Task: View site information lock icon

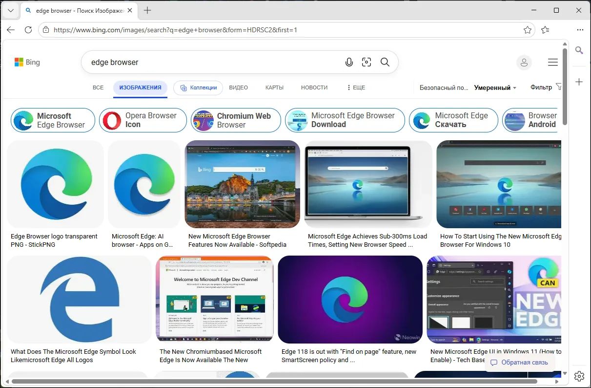Action: (46, 30)
